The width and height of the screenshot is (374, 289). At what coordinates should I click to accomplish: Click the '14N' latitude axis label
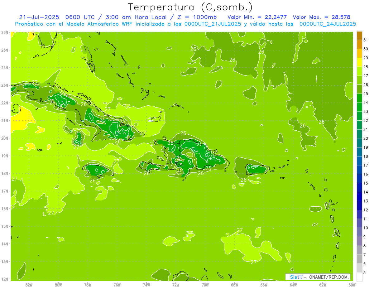point(5,244)
